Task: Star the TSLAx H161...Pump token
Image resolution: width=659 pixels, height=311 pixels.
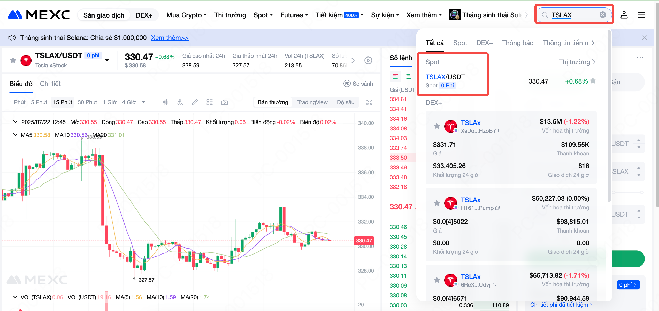Action: pos(437,203)
